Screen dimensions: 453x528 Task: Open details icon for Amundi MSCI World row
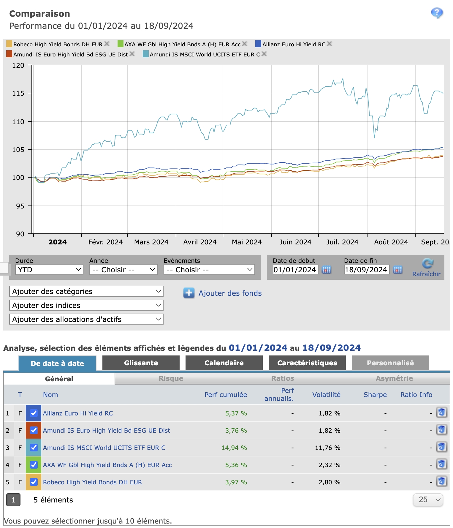(441, 447)
